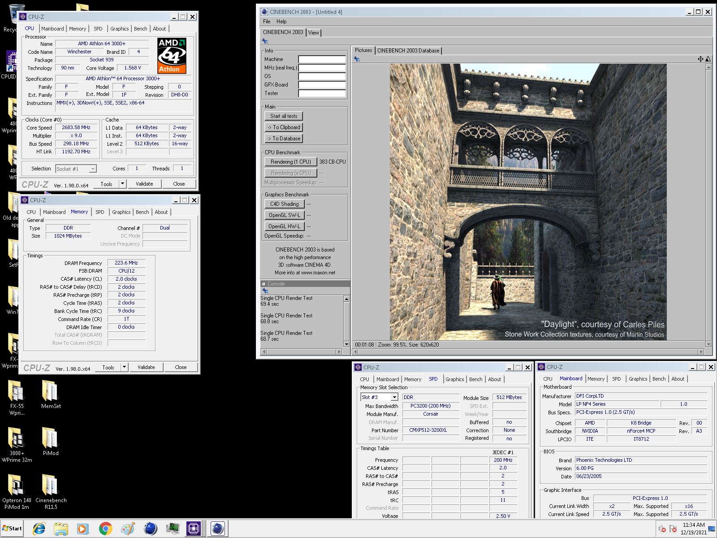Click the picture viewer horizontal scrollbar right arrow
Image resolution: width=717 pixels, height=538 pixels.
point(701,352)
